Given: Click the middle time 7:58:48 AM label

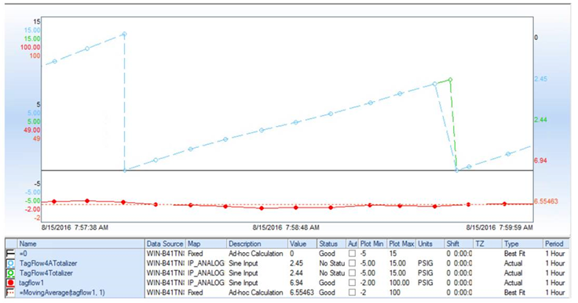Looking at the screenshot, I should pyautogui.click(x=286, y=228).
